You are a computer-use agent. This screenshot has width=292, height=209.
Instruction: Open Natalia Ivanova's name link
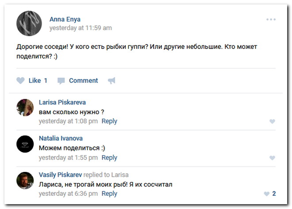61,138
